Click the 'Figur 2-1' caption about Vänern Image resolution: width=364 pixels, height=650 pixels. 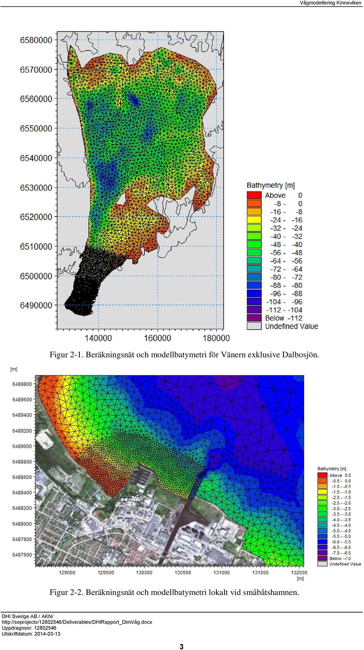pyautogui.click(x=184, y=355)
